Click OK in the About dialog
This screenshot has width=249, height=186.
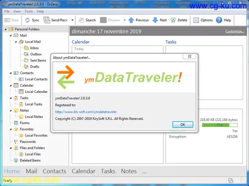(183, 124)
